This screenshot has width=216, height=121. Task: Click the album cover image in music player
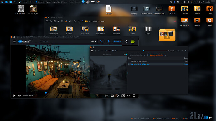(x=109, y=75)
